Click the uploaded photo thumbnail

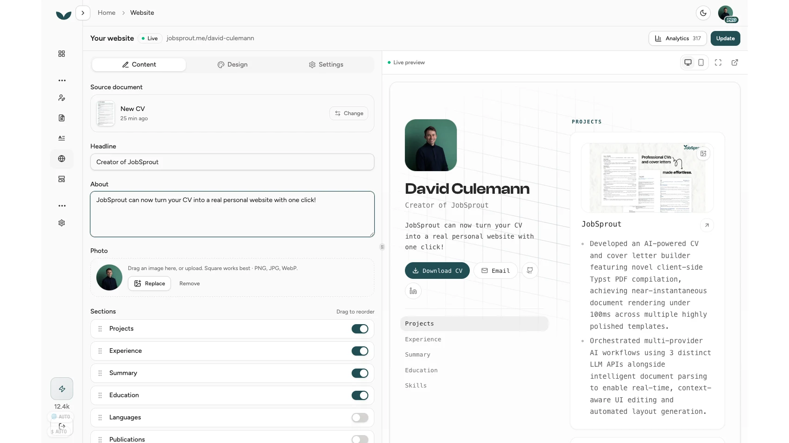click(109, 277)
